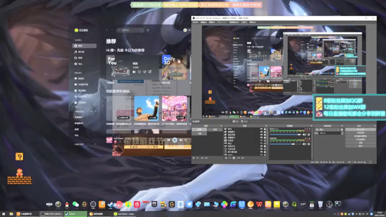Viewport: 386px width, 217px height.
Task: Open QQ penguin icon in the dock
Action: (x=67, y=204)
